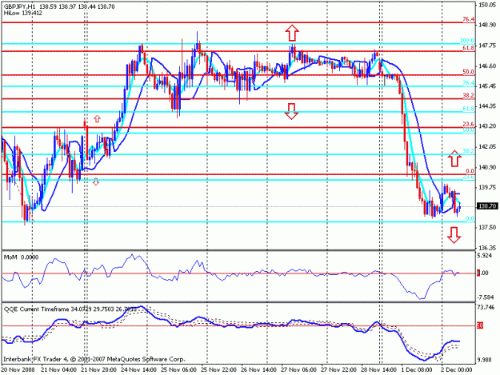Select the cyan 76.4 Fibonacci level label

click(469, 83)
